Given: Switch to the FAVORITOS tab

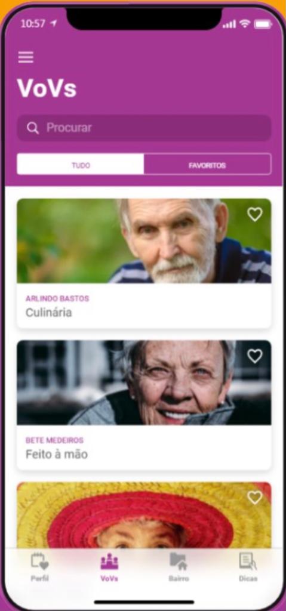Looking at the screenshot, I should pyautogui.click(x=207, y=165).
